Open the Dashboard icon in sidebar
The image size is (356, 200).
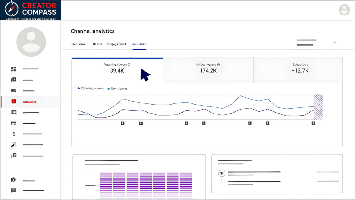coord(14,69)
